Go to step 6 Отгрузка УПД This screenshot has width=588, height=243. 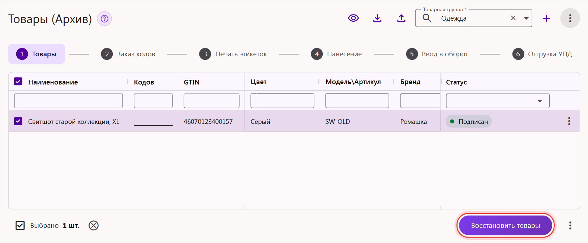pos(542,54)
